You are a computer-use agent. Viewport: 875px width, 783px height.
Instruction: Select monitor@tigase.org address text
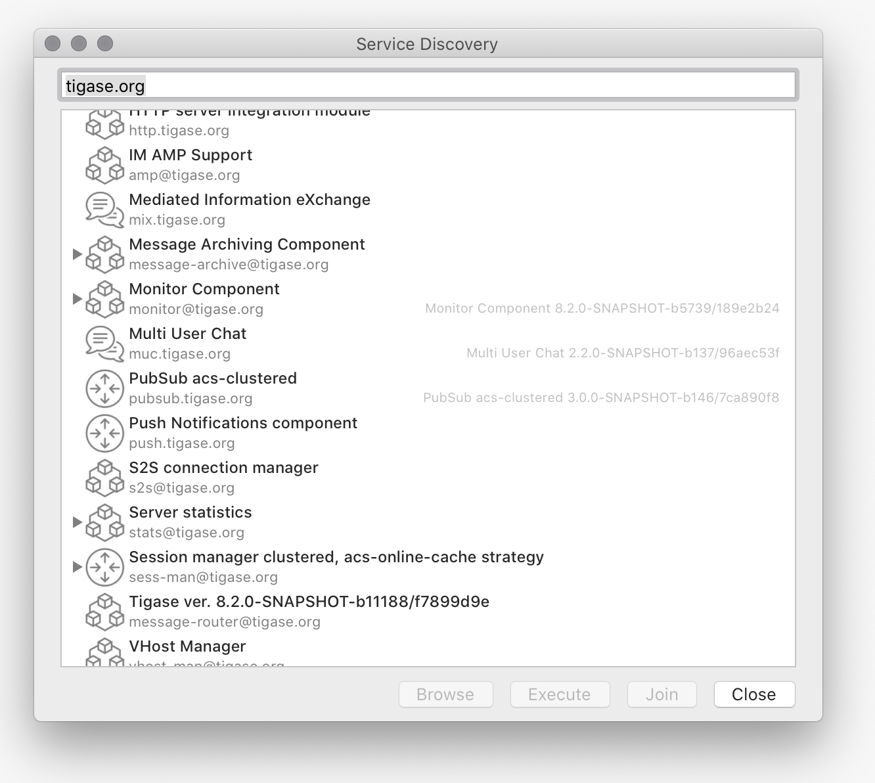pyautogui.click(x=196, y=309)
